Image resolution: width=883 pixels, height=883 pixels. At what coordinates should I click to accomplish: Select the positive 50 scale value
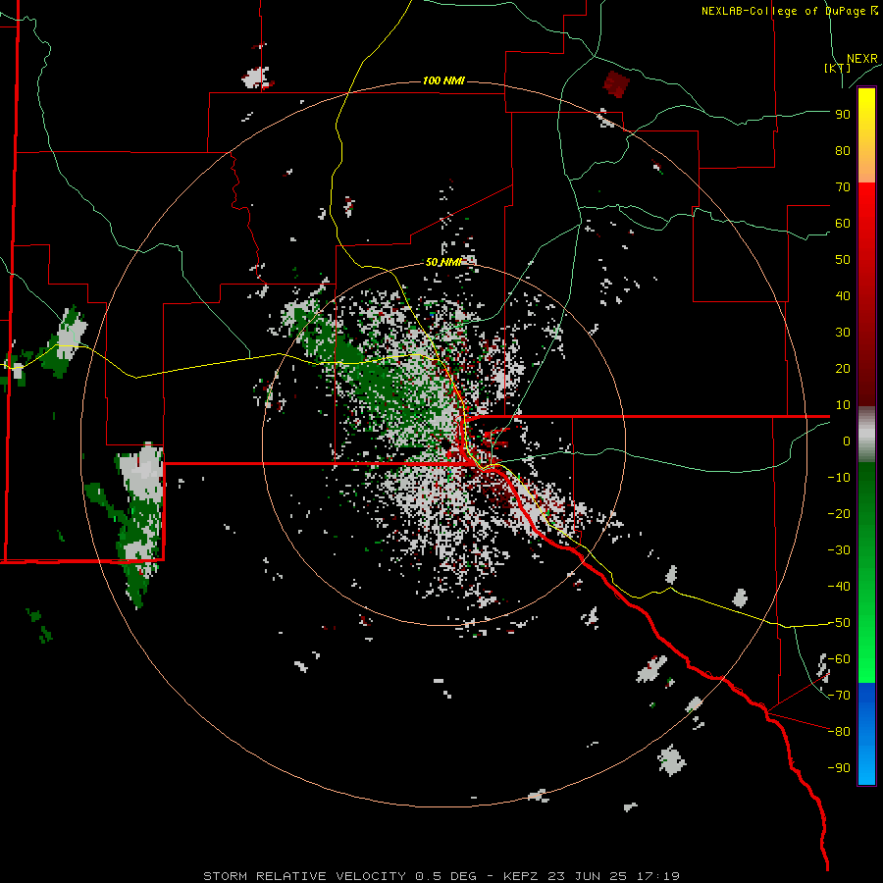coord(843,260)
